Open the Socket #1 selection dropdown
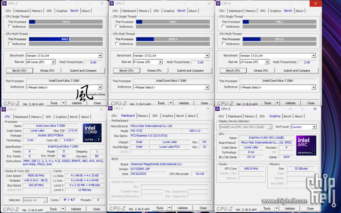Screen dimensions: 341x213 tap(35, 200)
